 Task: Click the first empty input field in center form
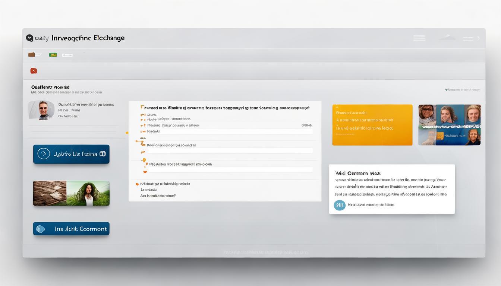(230, 131)
